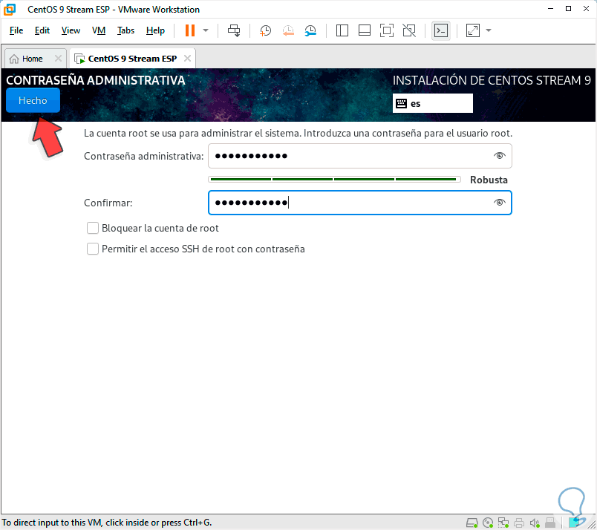Select the CentOS 9 Stream ESP tab

(x=132, y=59)
